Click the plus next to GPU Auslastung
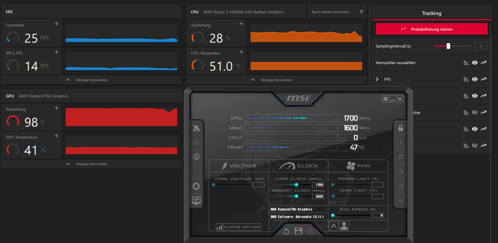 [x=56, y=108]
